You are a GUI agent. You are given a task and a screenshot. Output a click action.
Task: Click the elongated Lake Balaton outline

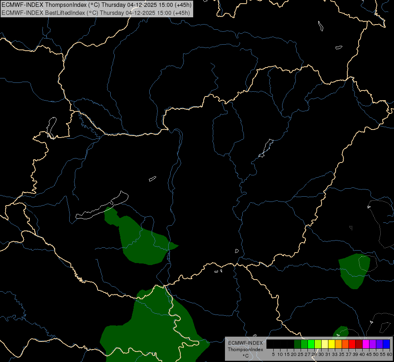click(102, 206)
